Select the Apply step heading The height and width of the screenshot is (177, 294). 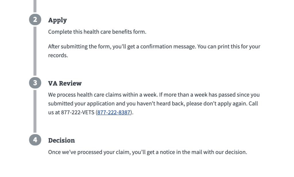(x=57, y=20)
